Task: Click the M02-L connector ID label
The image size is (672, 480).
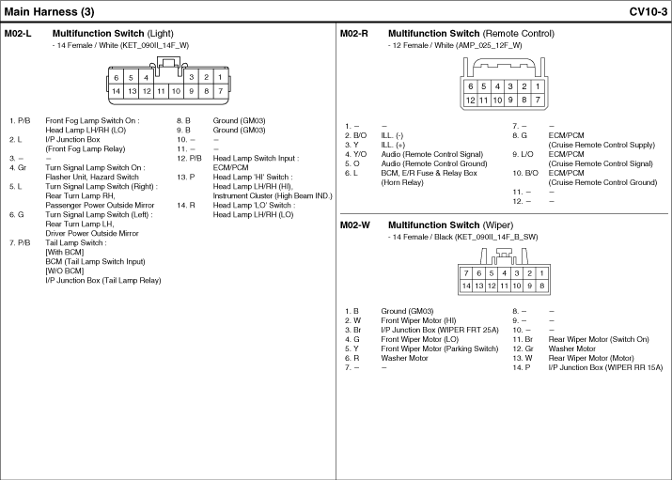Action: [18, 33]
